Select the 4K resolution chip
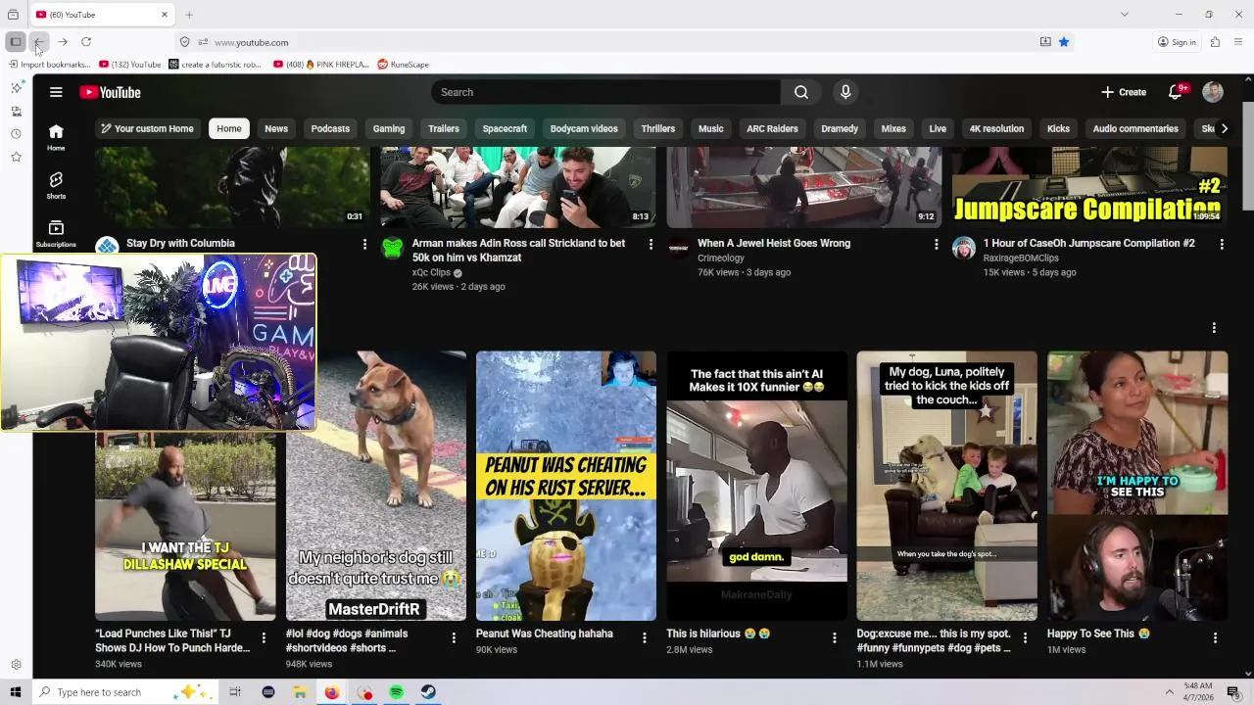The width and height of the screenshot is (1254, 705). [996, 128]
